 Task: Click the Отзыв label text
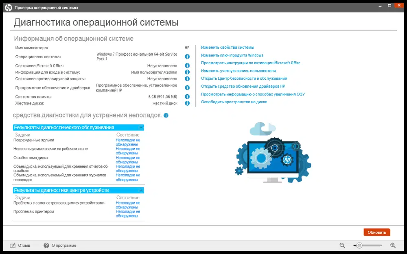(24, 245)
